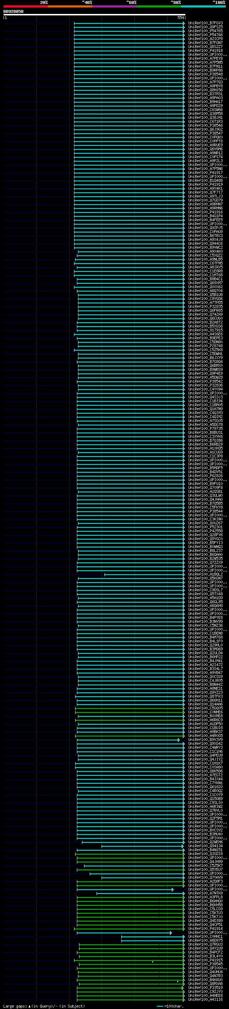Viewport: 229px width, 1009px height.
Task: Click the green ~80% identity legend segment
Action: click(159, 6)
